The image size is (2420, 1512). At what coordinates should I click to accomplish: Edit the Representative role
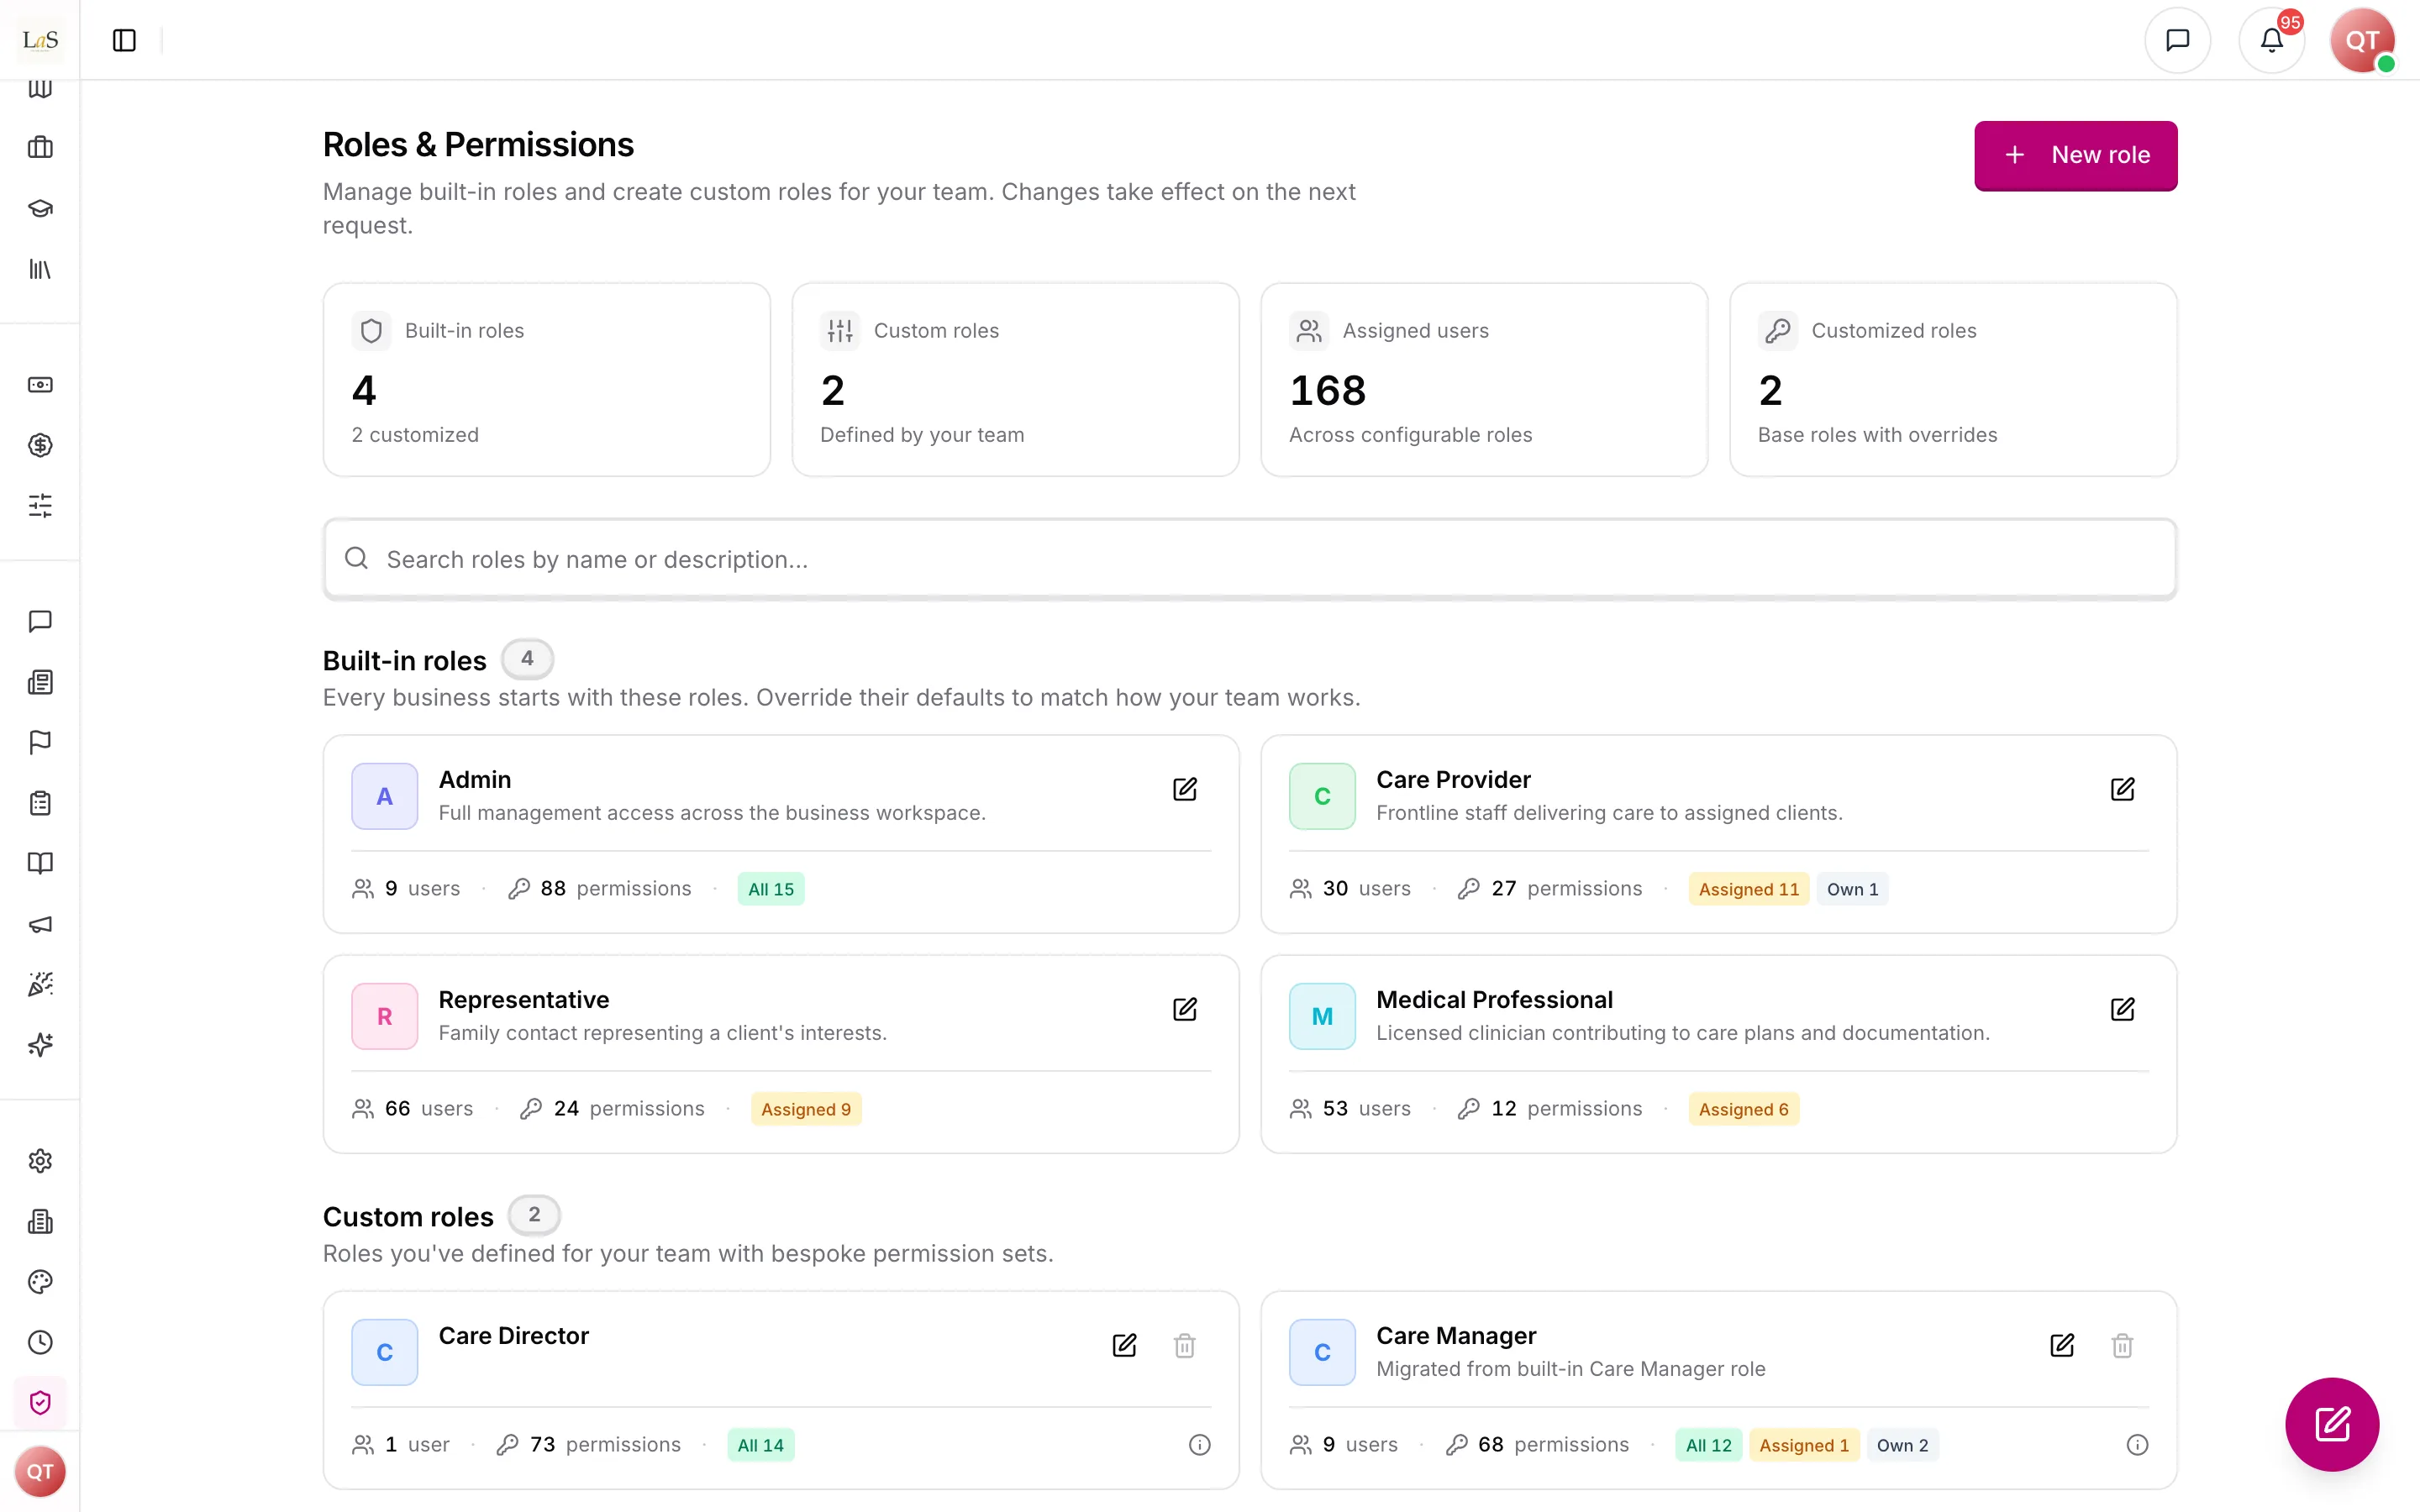1185,1009
